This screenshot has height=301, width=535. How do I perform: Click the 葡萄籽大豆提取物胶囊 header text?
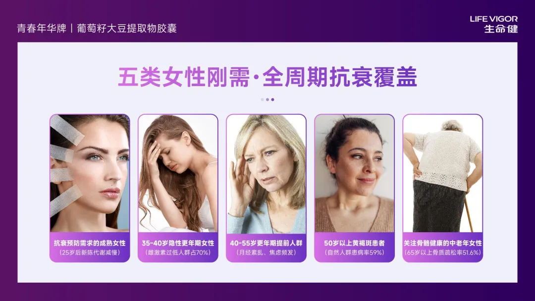click(127, 28)
